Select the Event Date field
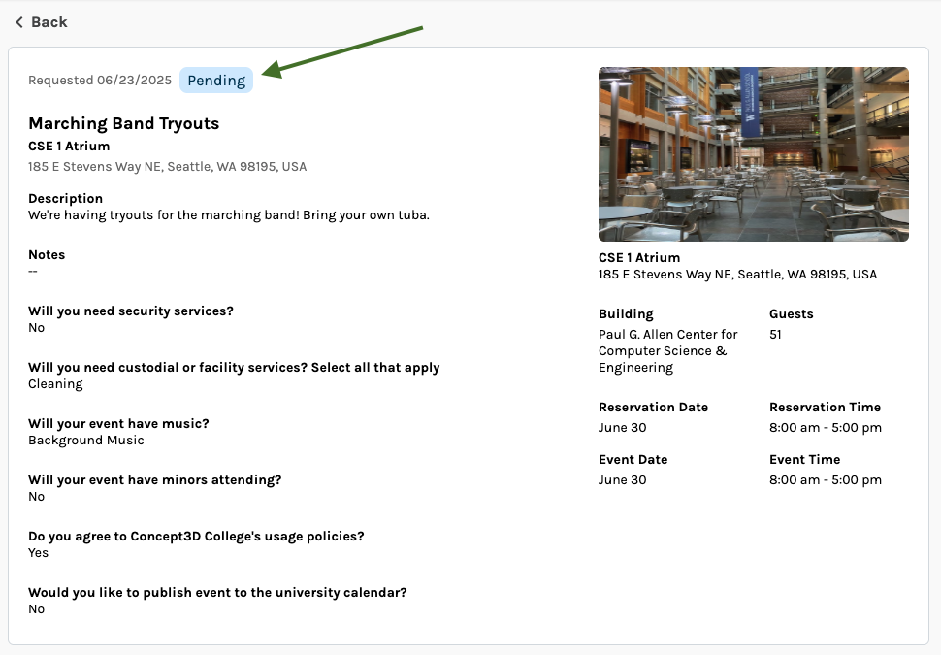The height and width of the screenshot is (655, 941). pyautogui.click(x=623, y=479)
